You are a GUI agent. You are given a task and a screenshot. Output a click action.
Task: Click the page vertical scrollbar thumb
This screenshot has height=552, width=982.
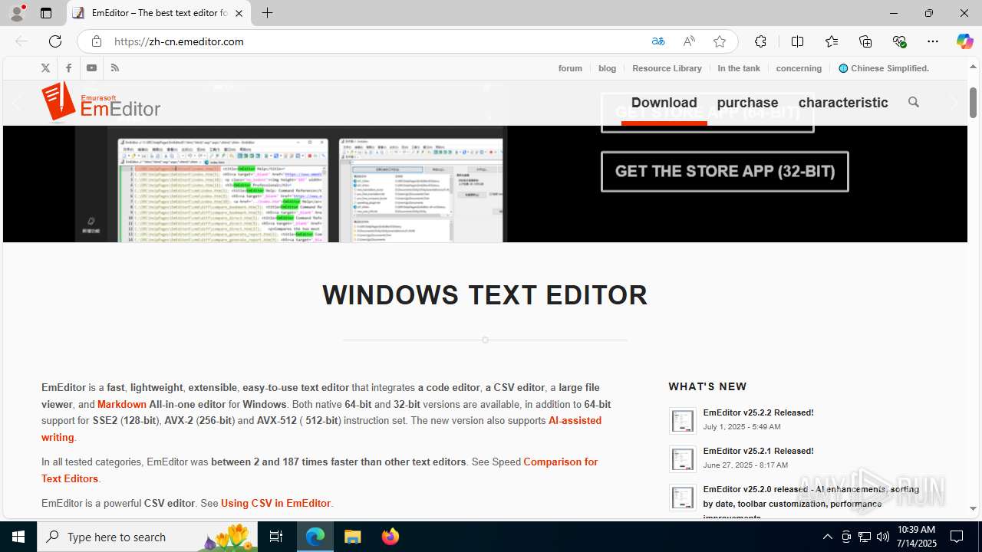[973, 103]
